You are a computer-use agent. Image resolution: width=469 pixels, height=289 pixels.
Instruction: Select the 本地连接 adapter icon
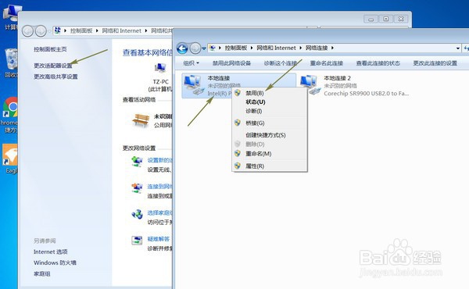point(193,85)
